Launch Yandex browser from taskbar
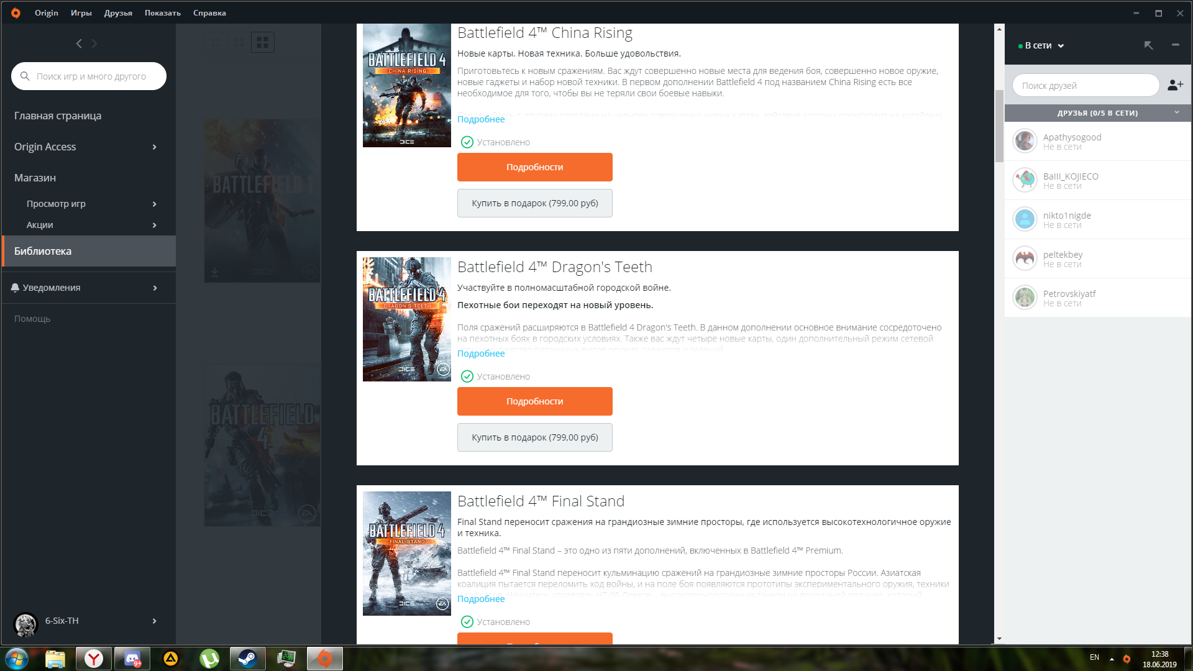 94,659
